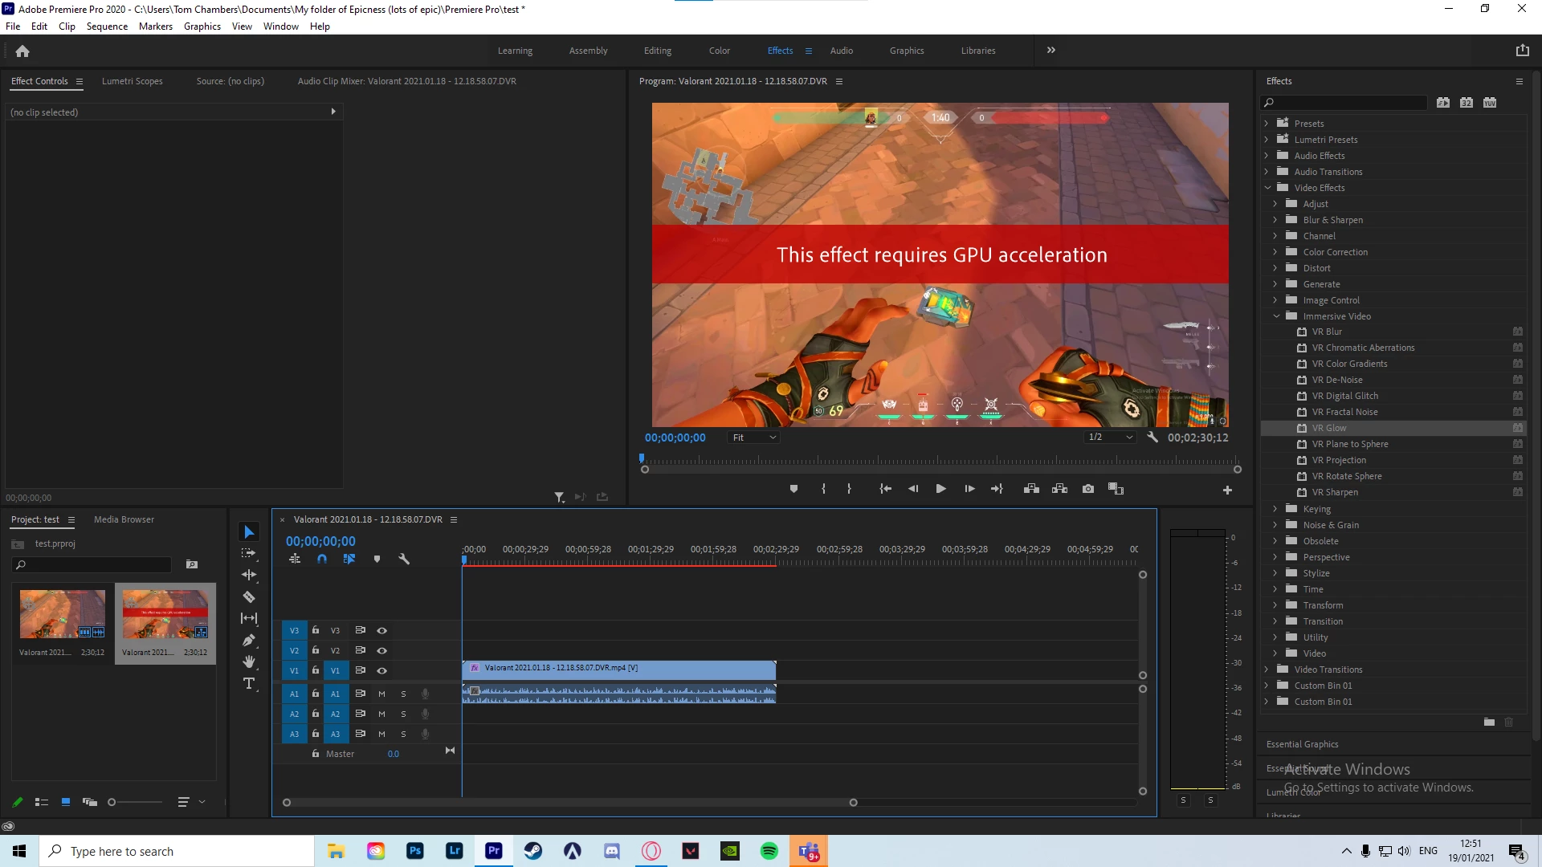Open the program monitor wrench settings
The height and width of the screenshot is (867, 1542).
tap(1152, 438)
